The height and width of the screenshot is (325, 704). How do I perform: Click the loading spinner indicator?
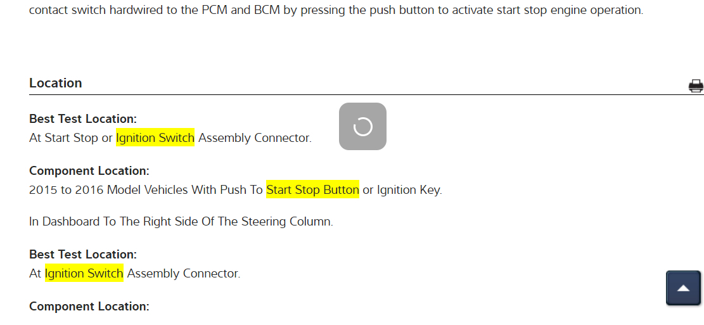point(362,127)
